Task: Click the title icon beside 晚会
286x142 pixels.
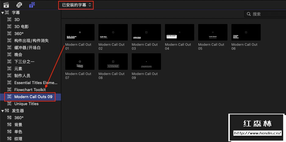Action: (9, 55)
